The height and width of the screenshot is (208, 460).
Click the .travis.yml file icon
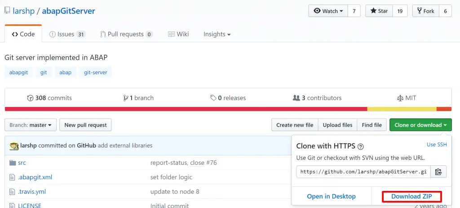tap(12, 192)
